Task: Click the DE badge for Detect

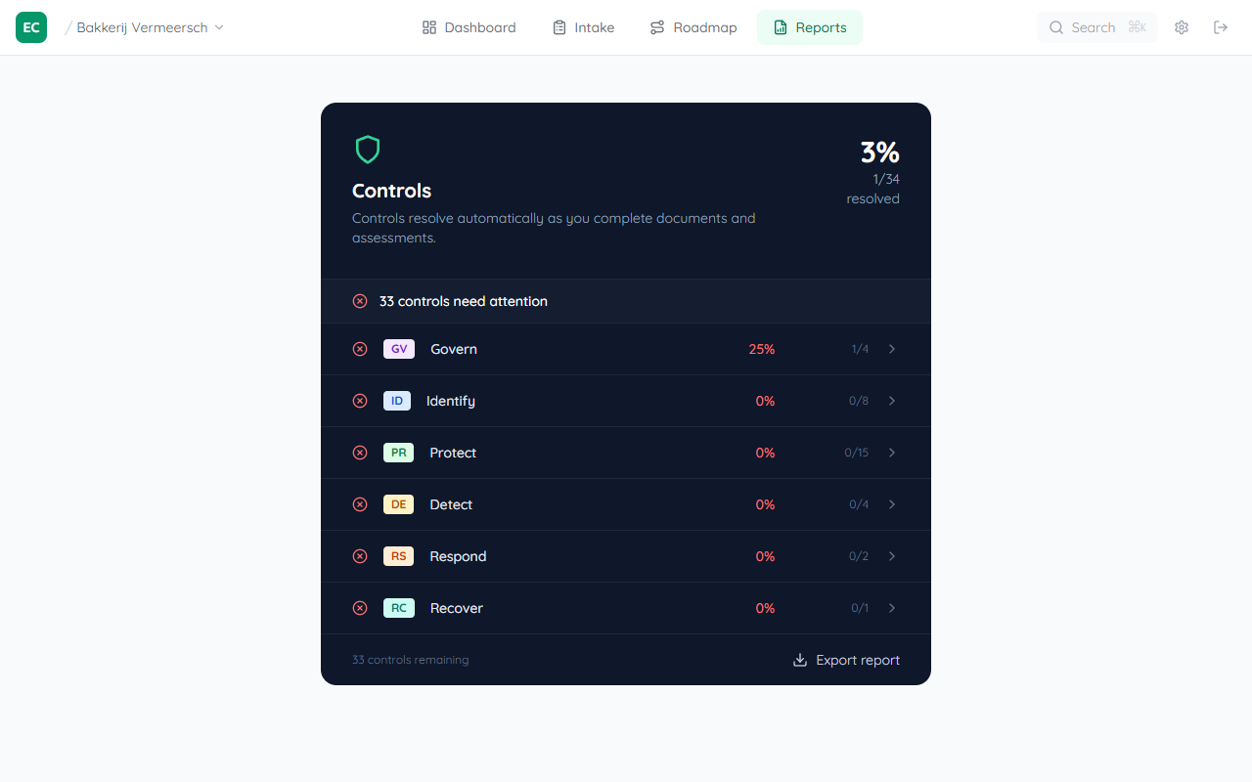Action: point(398,504)
